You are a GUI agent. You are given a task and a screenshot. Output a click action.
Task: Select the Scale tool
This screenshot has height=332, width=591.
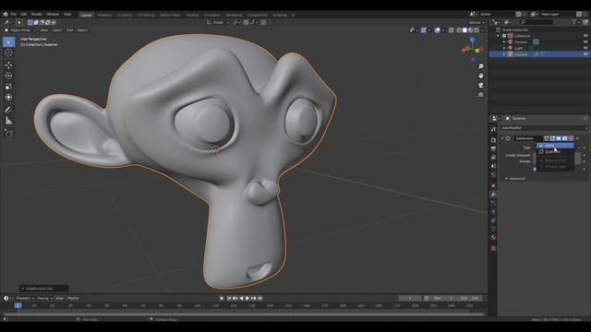tap(8, 87)
